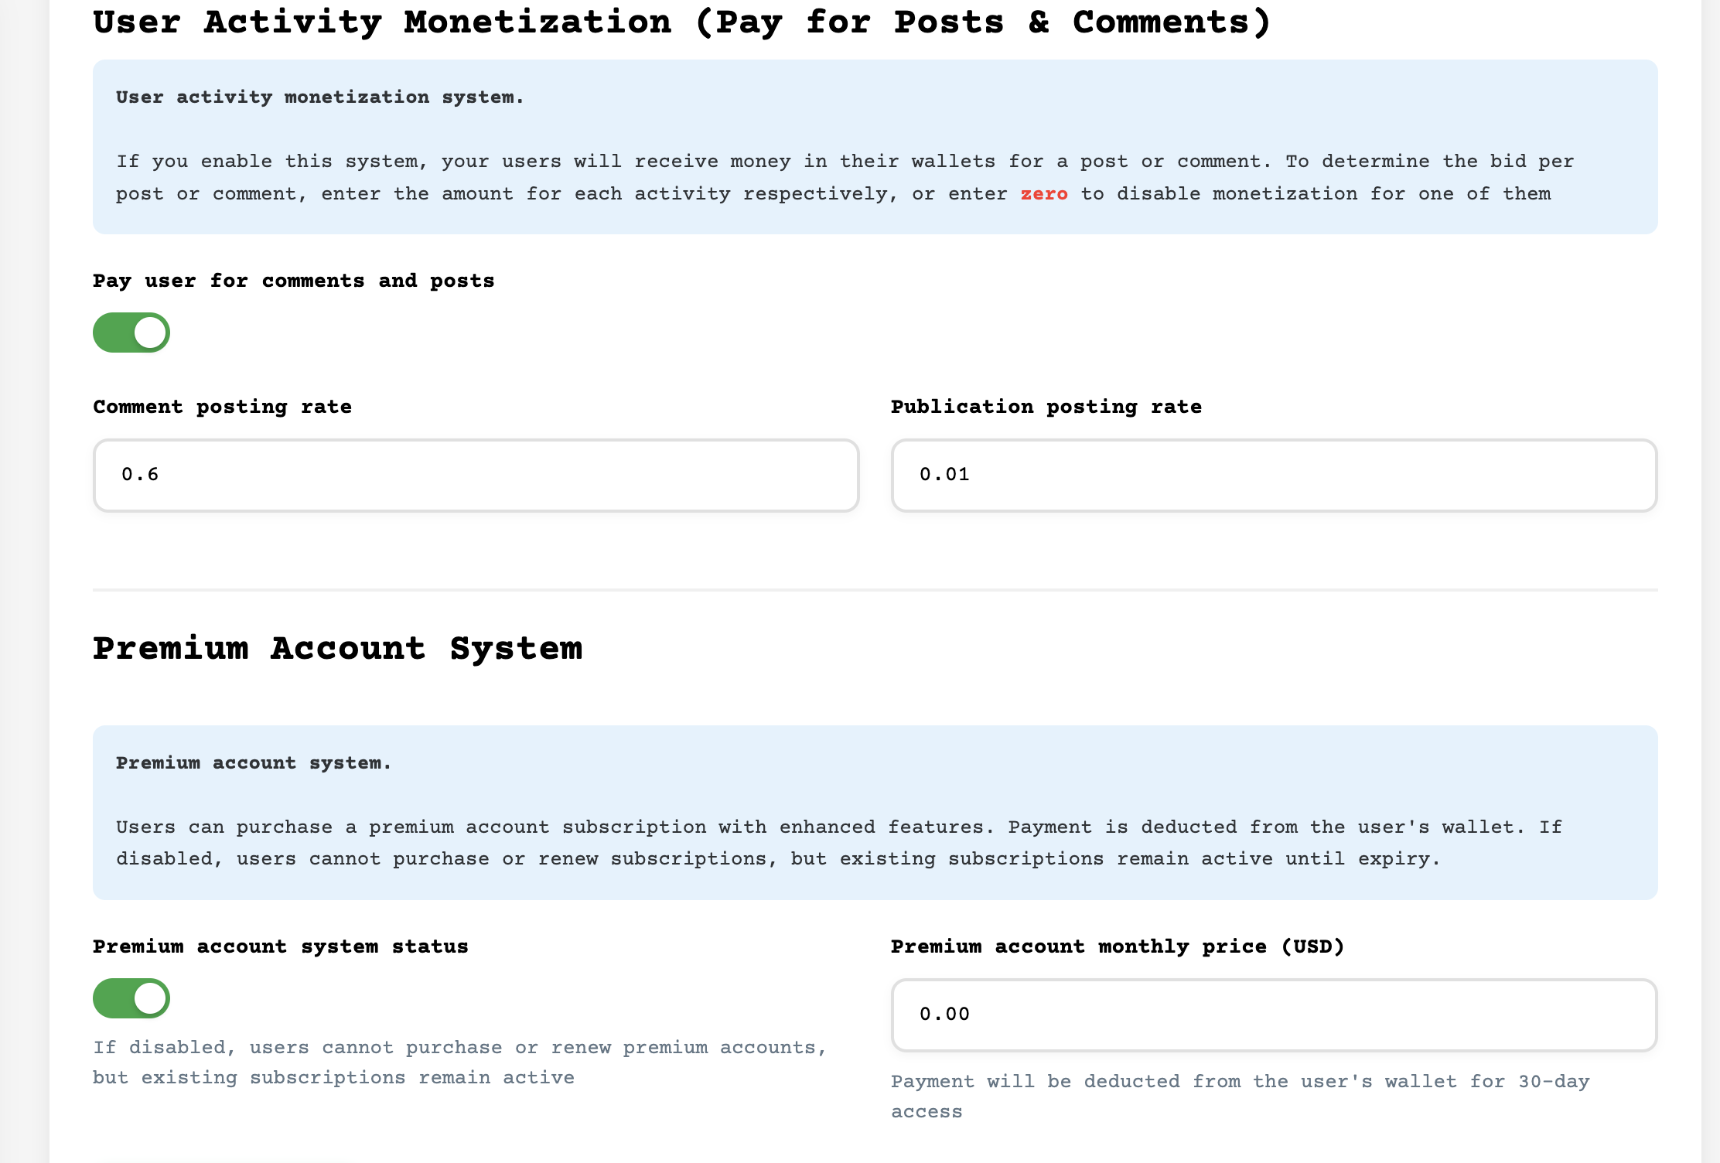Select the value 0.6 in comment rate box
Screen dimensions: 1720x1163
pyautogui.click(x=139, y=474)
